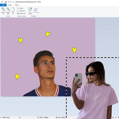Viewport: 119px width, 119px height.
Task: Click the Thumbnail display icon
Action: 36,9
